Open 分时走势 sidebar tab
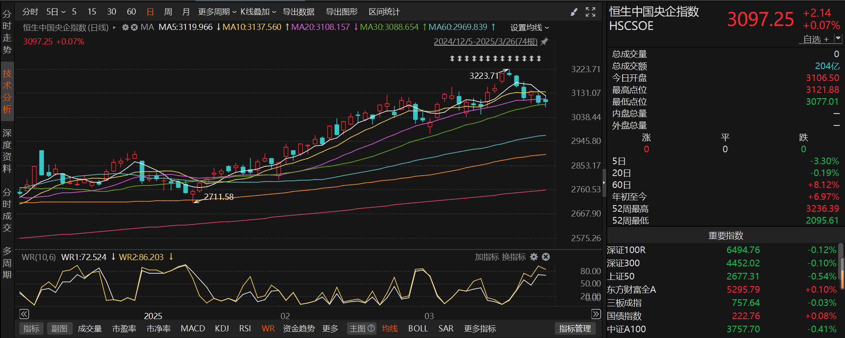The height and width of the screenshot is (338, 845). [x=7, y=32]
